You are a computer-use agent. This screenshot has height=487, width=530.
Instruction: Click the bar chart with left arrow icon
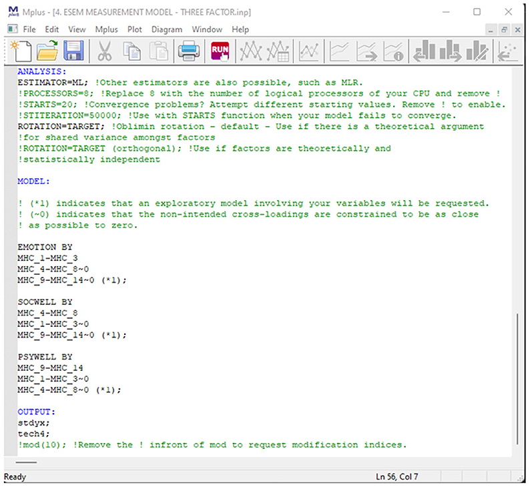click(425, 51)
